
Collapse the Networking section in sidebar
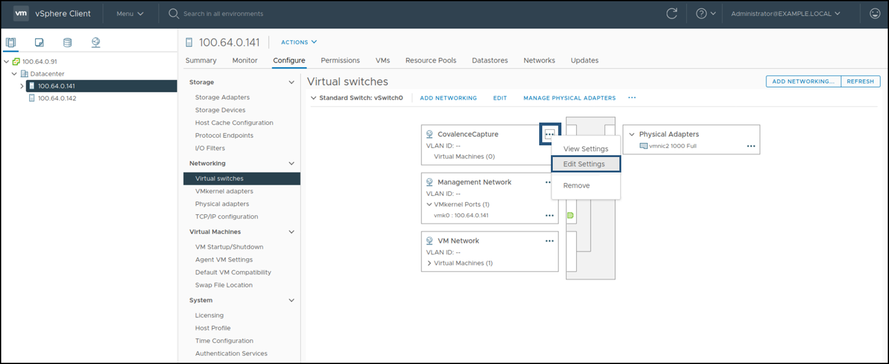click(x=292, y=163)
